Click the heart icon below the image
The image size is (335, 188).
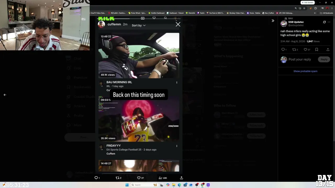[x=139, y=178]
